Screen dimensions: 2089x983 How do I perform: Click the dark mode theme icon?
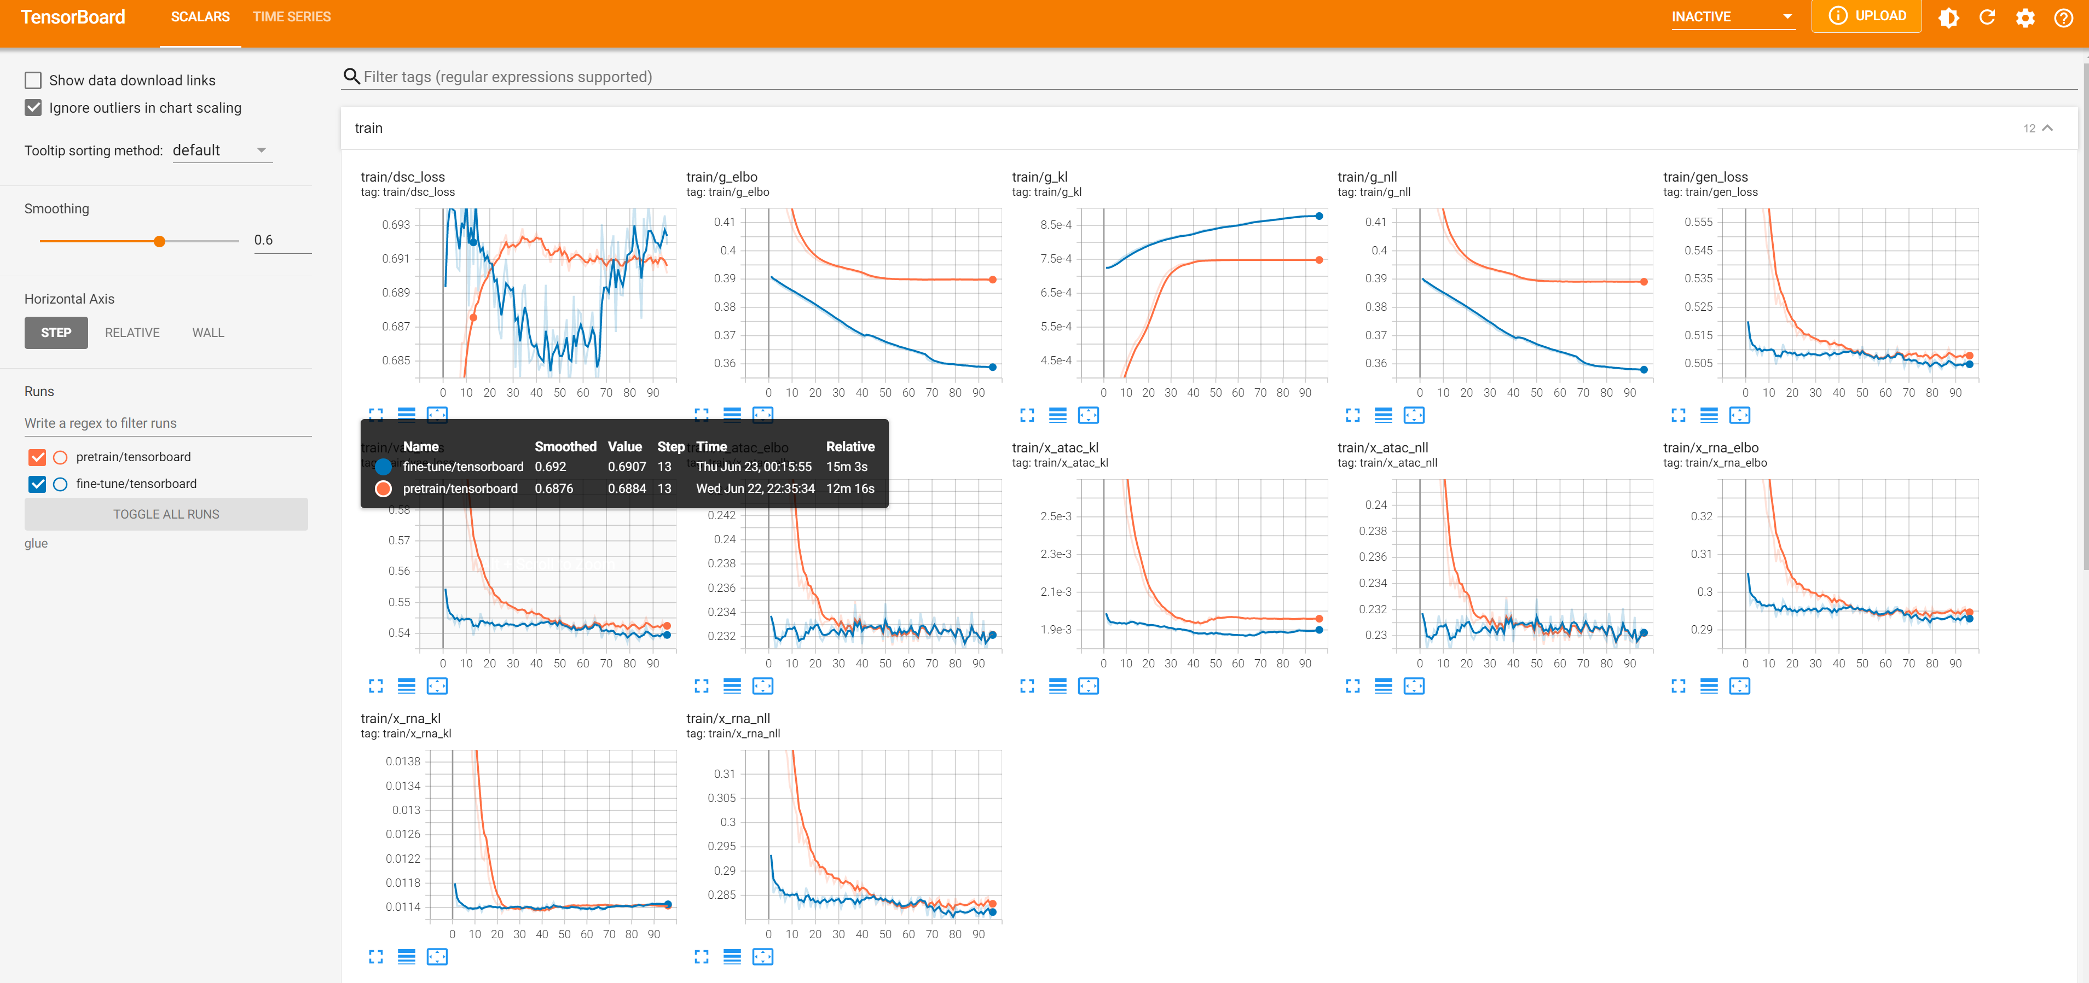(x=1948, y=17)
